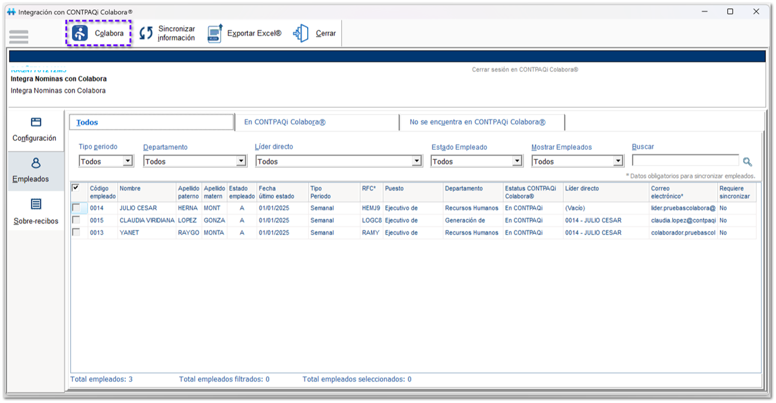
Task: Click the RAMY RFC cell
Action: tap(371, 233)
